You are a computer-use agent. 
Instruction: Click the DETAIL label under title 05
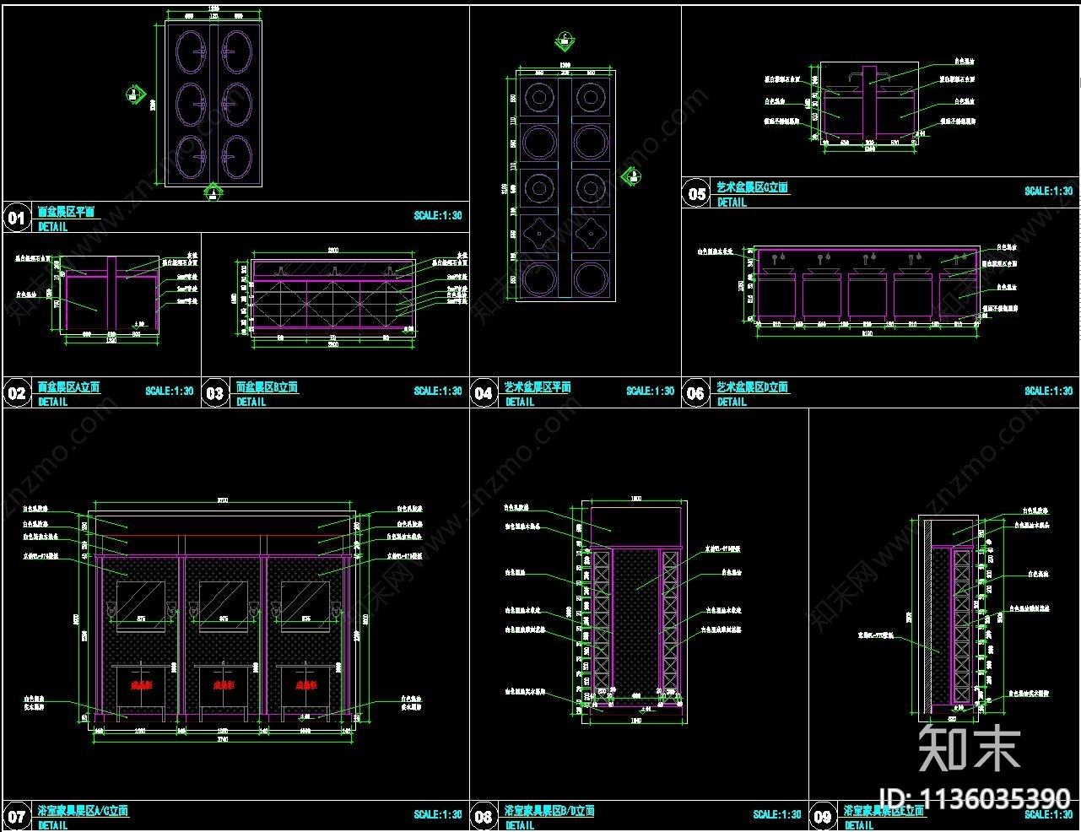tap(732, 203)
